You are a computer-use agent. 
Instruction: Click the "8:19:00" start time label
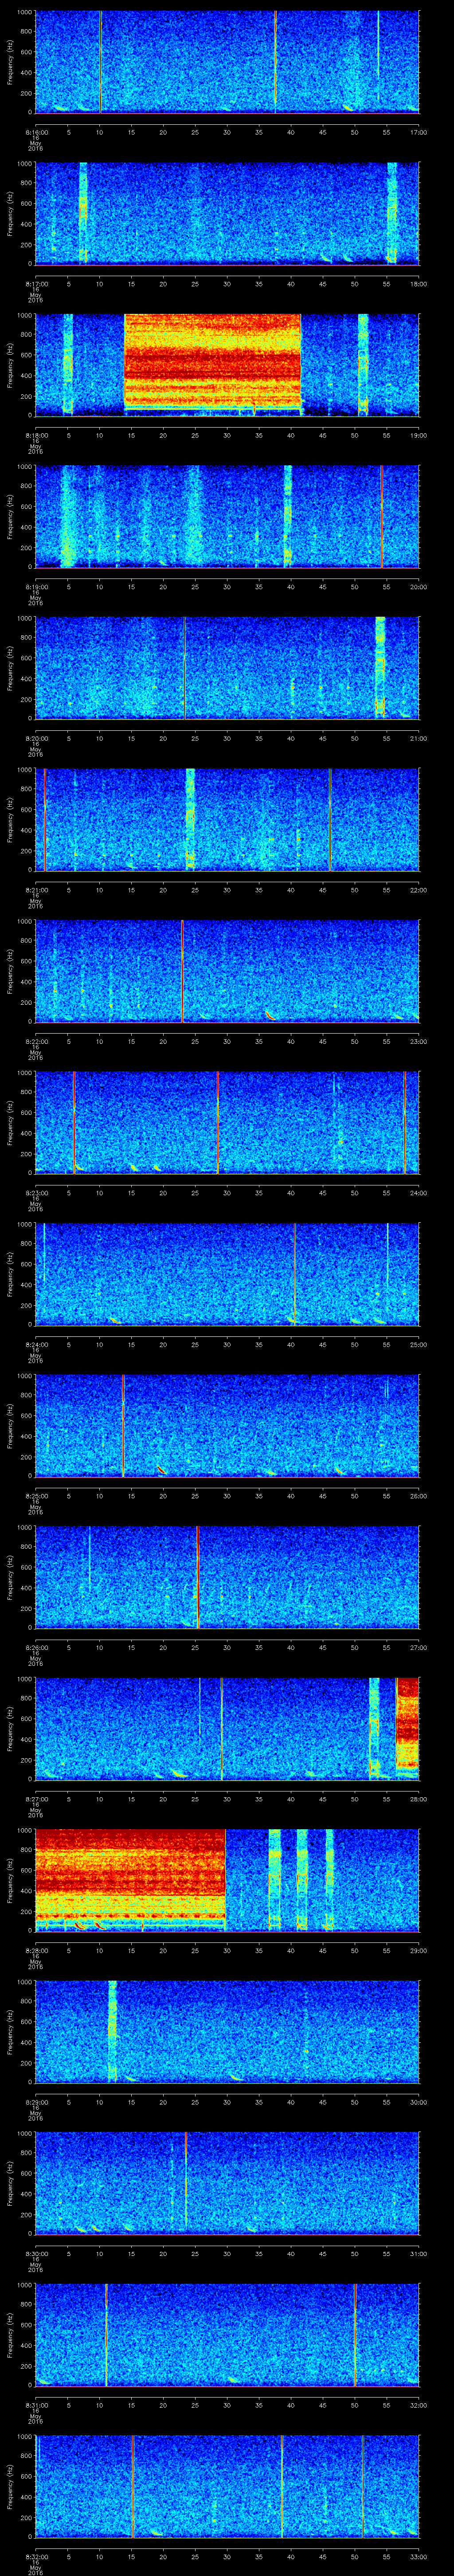pos(37,587)
